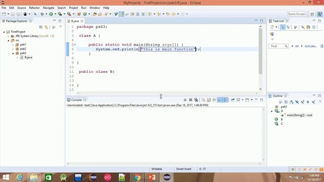The image size is (324, 182).
Task: Toggle Hide Non-Public Members green dot in Outline
Action: (x=308, y=102)
